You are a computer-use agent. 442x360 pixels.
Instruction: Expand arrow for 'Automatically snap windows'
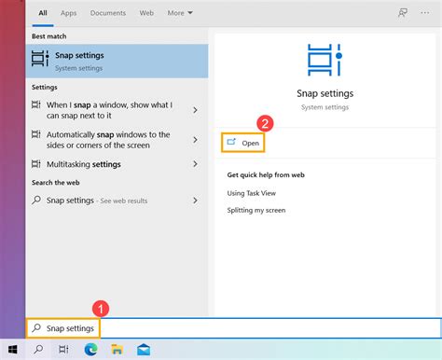pos(195,140)
